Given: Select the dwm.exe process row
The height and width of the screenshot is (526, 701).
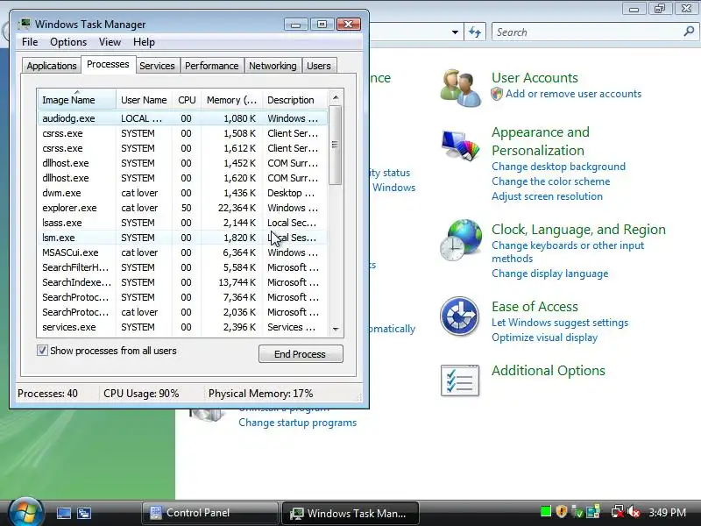Looking at the screenshot, I should [x=182, y=193].
